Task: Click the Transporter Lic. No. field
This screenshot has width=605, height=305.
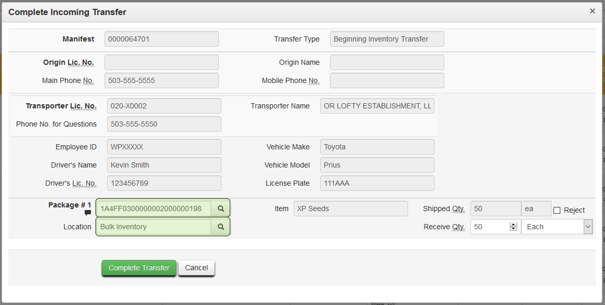Action: (x=164, y=106)
